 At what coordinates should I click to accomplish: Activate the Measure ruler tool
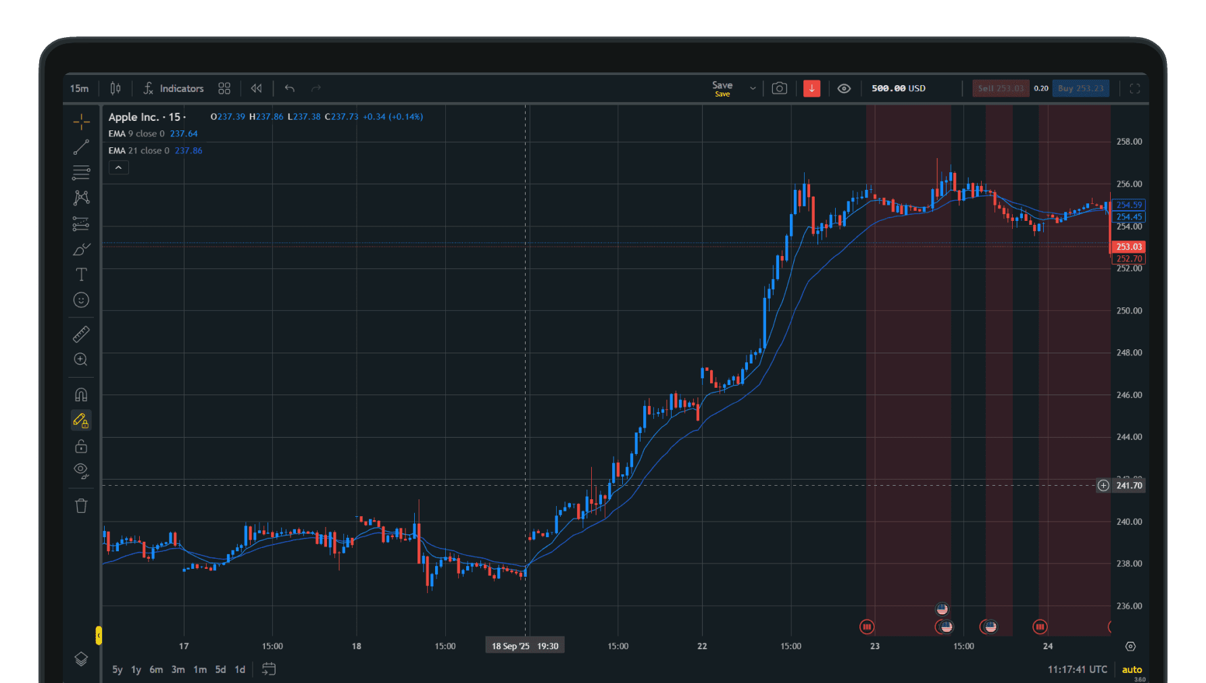[81, 334]
